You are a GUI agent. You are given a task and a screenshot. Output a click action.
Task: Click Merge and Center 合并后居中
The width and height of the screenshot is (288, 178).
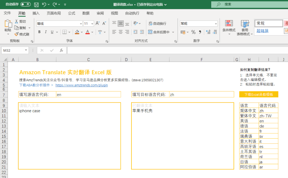point(159,32)
